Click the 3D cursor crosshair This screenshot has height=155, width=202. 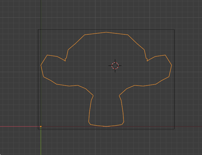click(115, 65)
